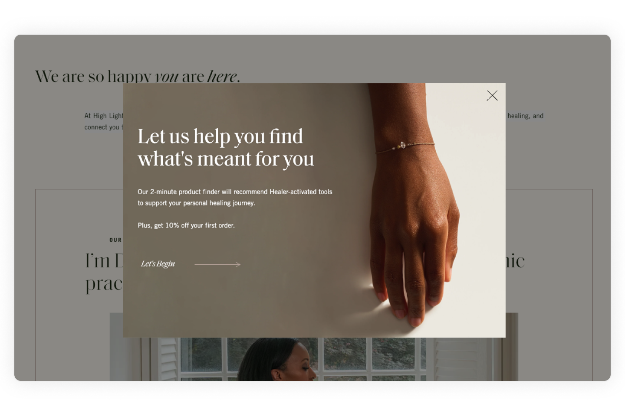The image size is (625, 416).
Task: Click the arrow beside Let's Begin
Action: (217, 264)
